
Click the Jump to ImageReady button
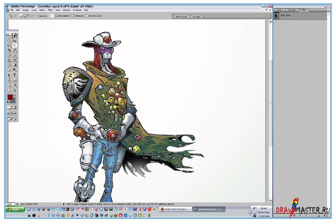[12, 119]
